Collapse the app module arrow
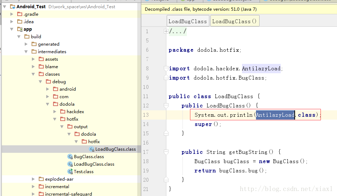Screen dimensions: 337x196 click(x=11, y=29)
